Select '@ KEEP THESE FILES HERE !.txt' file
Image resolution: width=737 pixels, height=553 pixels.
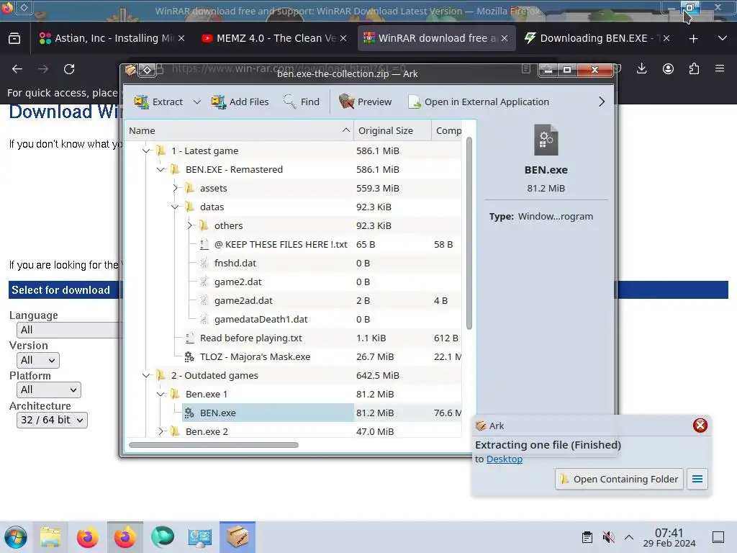281,245
